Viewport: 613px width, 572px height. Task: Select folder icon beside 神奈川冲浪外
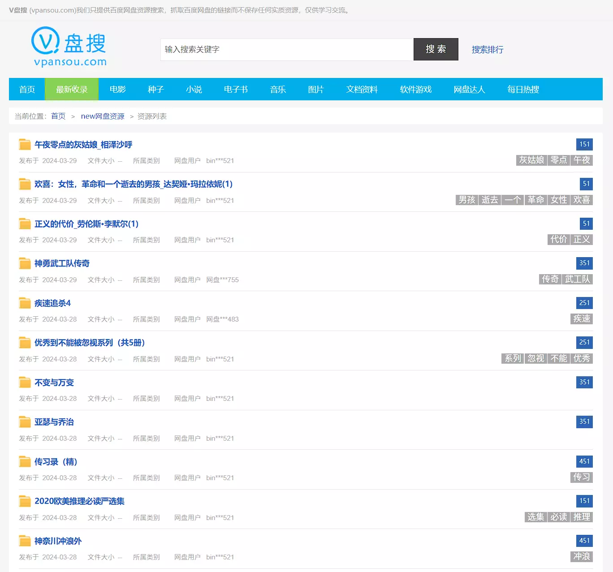pos(25,541)
